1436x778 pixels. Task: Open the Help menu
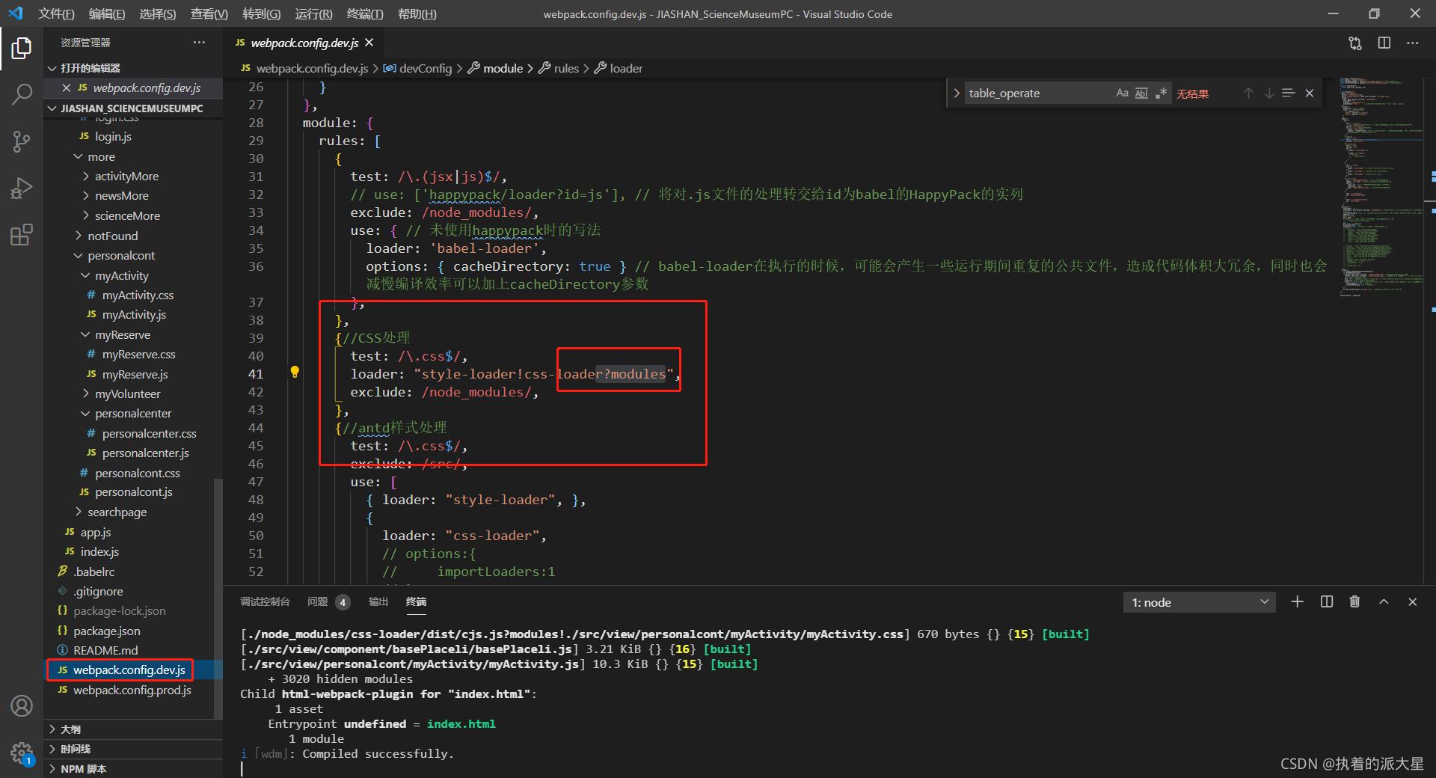(x=417, y=14)
